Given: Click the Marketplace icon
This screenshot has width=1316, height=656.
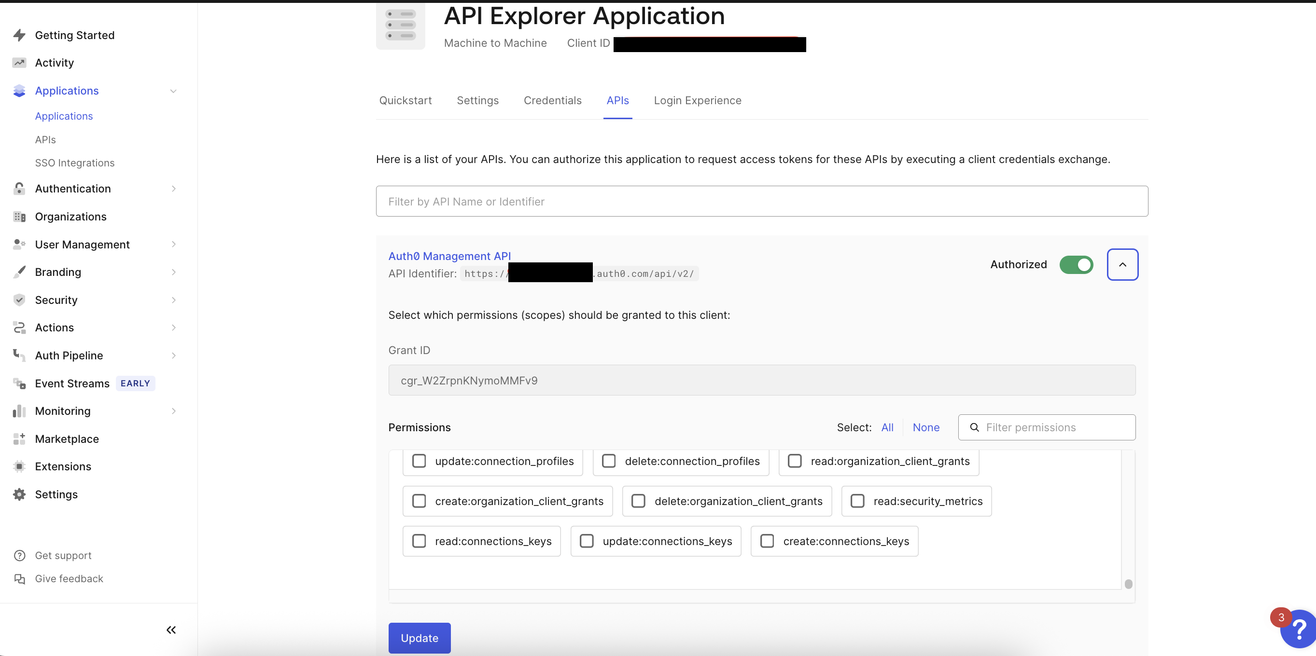Looking at the screenshot, I should pyautogui.click(x=19, y=439).
